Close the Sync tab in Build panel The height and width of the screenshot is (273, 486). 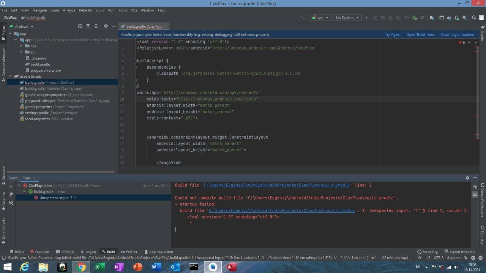click(x=34, y=178)
